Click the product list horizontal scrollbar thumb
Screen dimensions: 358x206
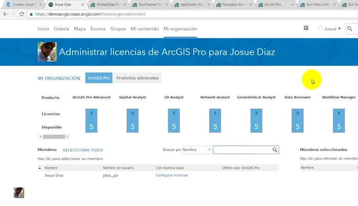54,137
